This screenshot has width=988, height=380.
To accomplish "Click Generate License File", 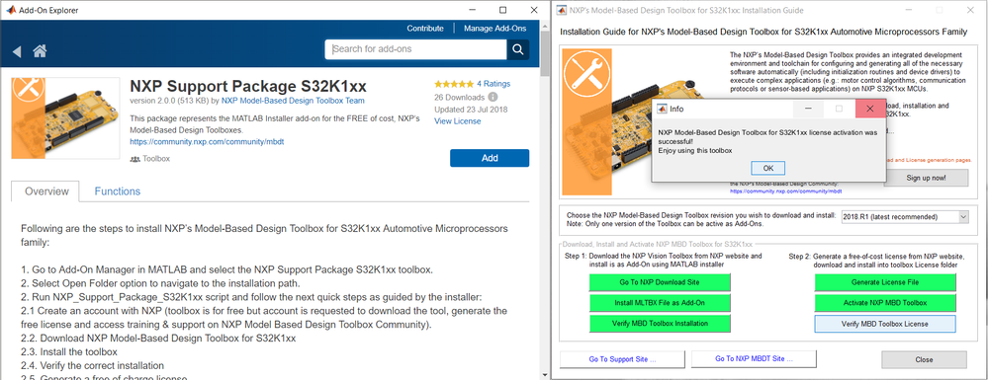I will point(885,282).
